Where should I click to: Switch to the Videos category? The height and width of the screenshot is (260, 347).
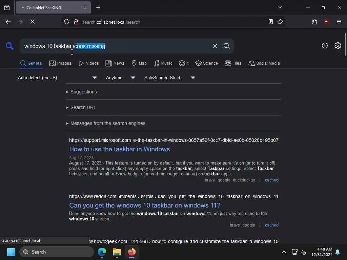click(88, 63)
